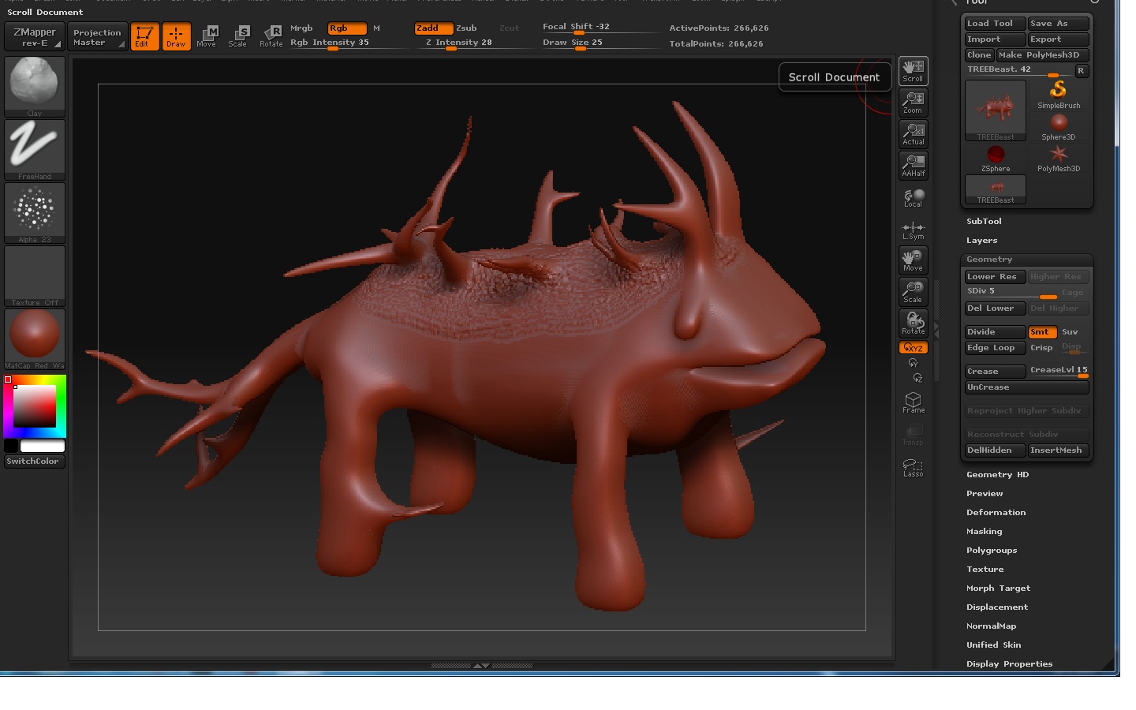Toggle the Mrgb paint mode

pyautogui.click(x=301, y=28)
